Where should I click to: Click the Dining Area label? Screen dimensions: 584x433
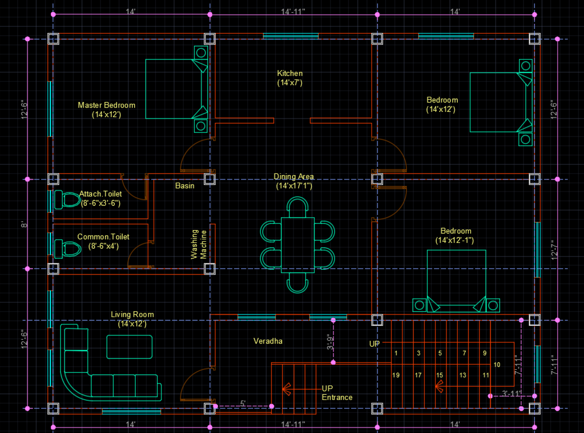click(x=294, y=177)
